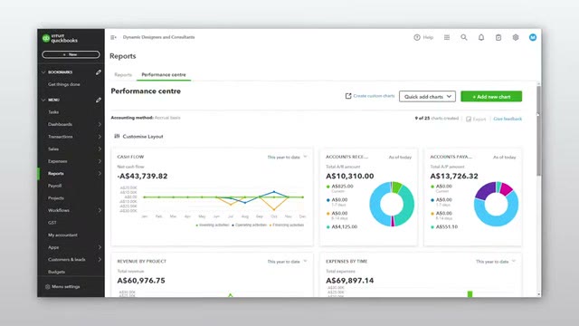
Task: Open Projects in sidebar
Action: 56,198
